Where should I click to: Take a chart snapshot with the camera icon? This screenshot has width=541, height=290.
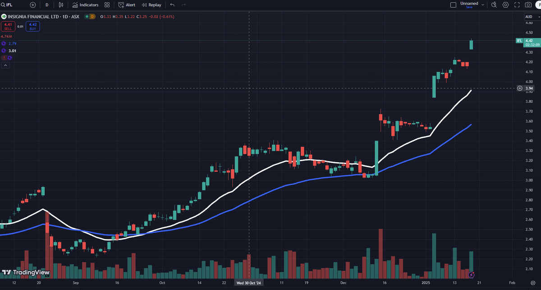[528, 5]
